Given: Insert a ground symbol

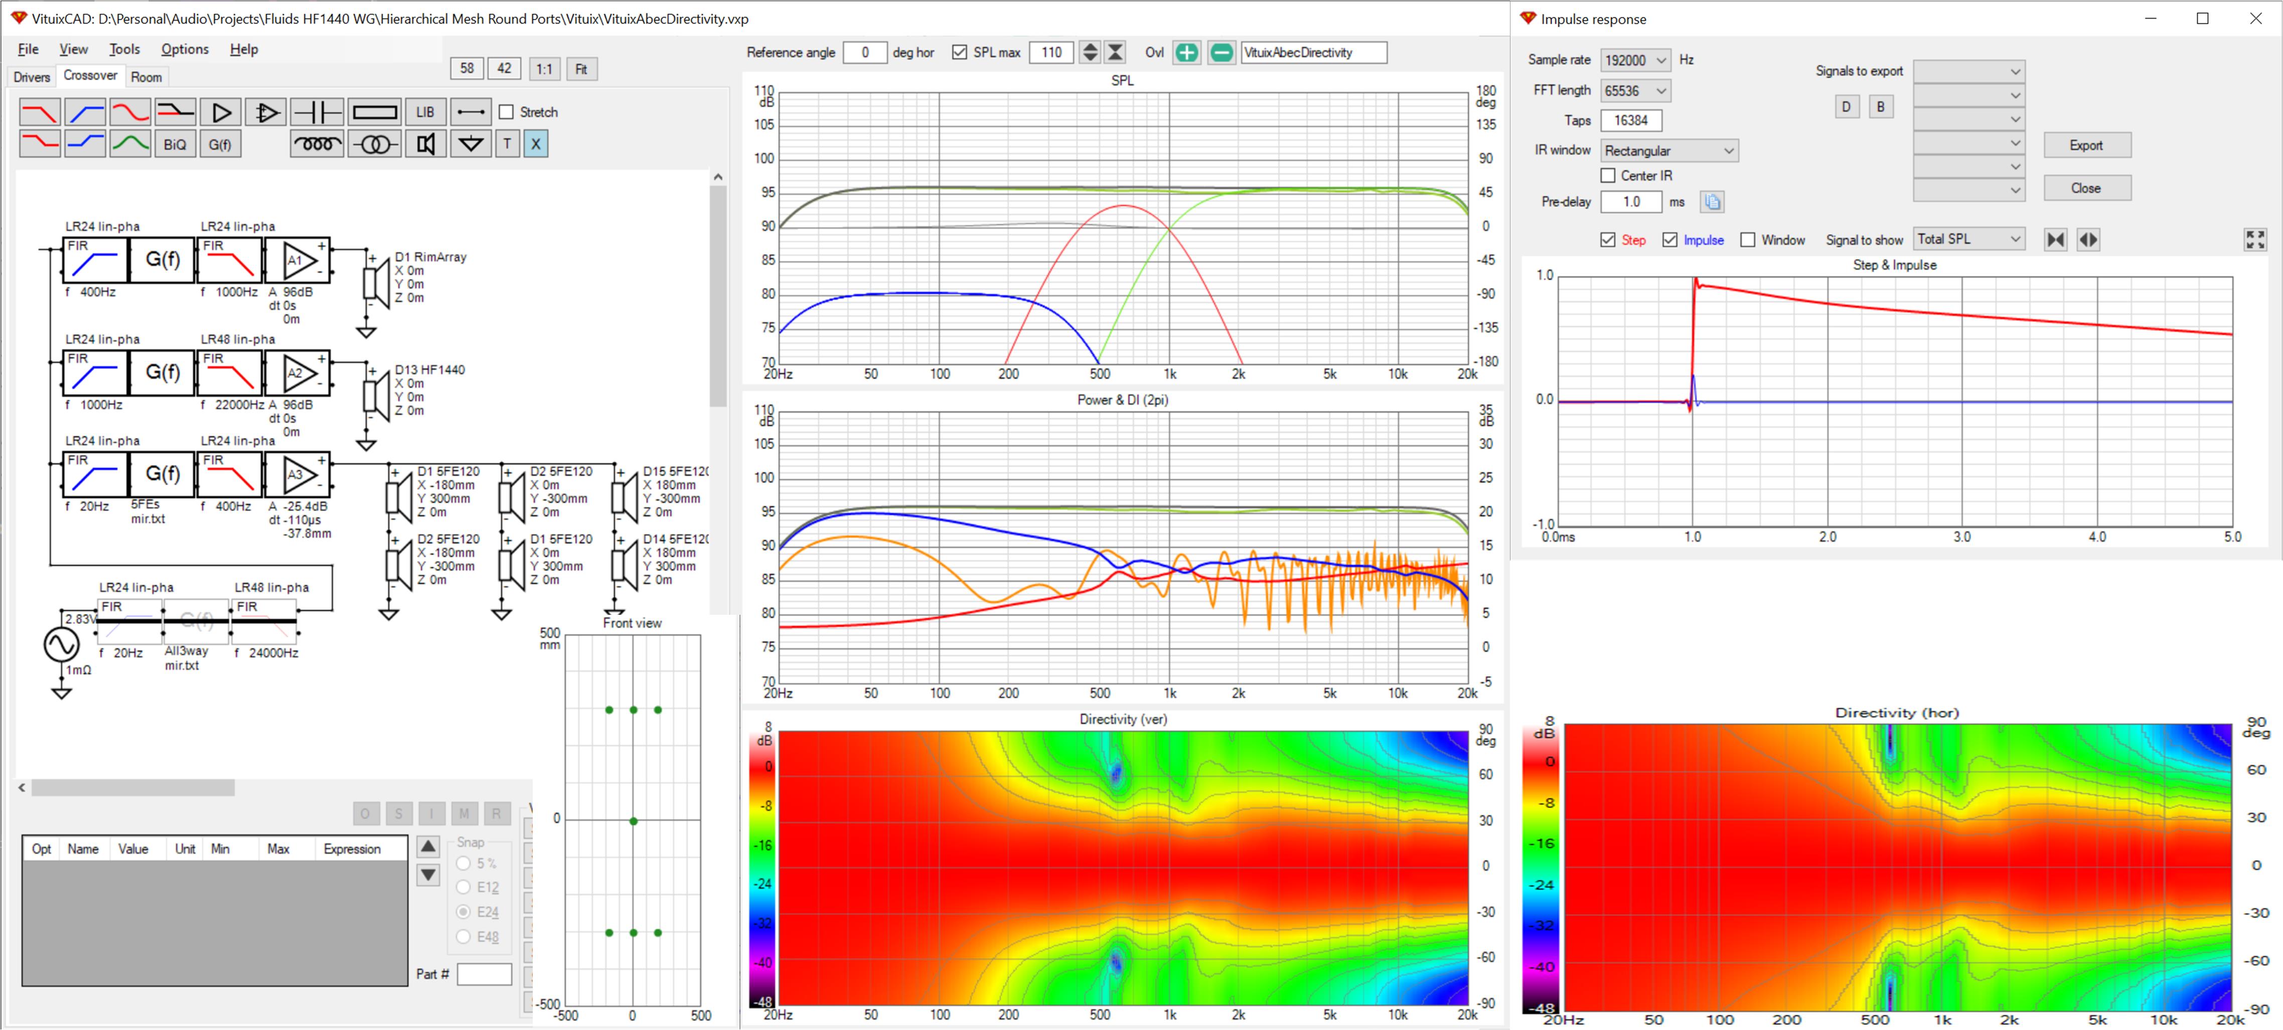Looking at the screenshot, I should [x=471, y=143].
